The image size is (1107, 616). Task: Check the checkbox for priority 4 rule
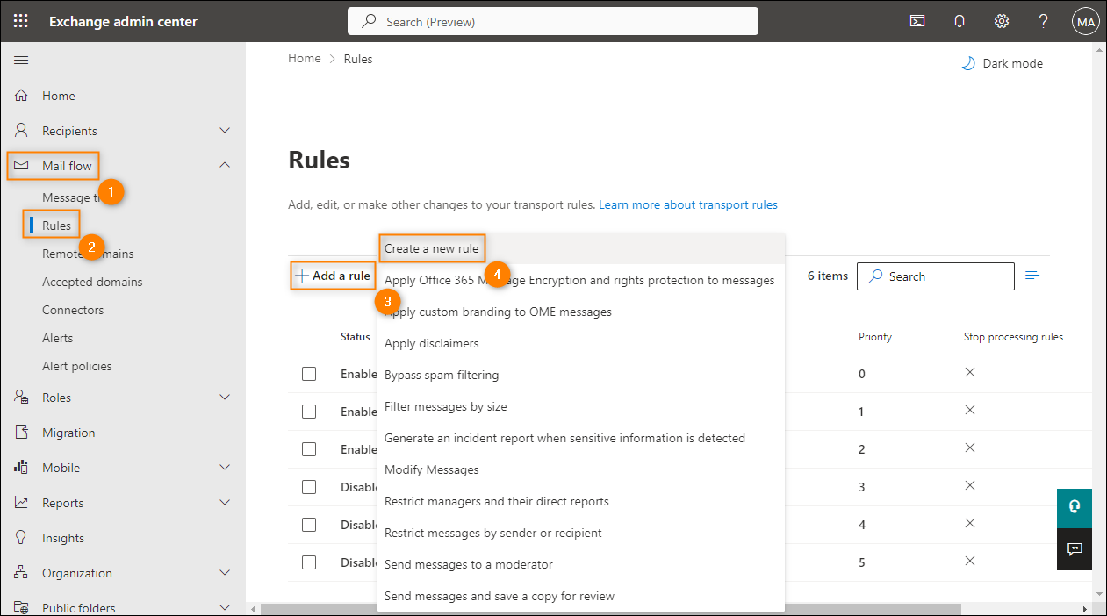click(309, 525)
